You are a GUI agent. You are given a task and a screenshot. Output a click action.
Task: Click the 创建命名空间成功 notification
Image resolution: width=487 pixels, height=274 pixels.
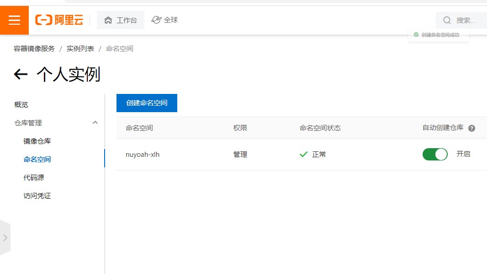(438, 35)
